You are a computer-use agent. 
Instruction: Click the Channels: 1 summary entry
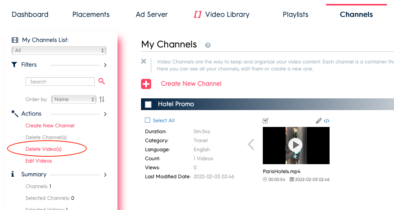[x=38, y=186]
